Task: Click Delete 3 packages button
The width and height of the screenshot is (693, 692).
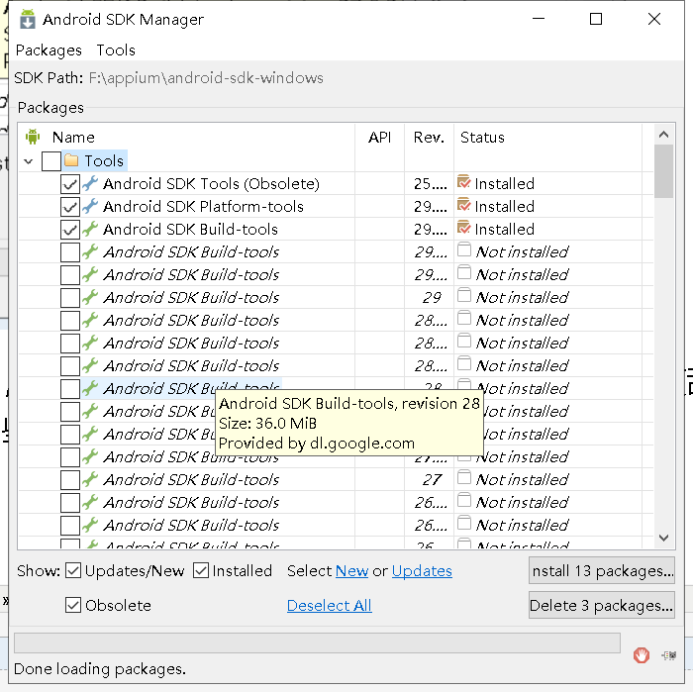Action: 602,605
